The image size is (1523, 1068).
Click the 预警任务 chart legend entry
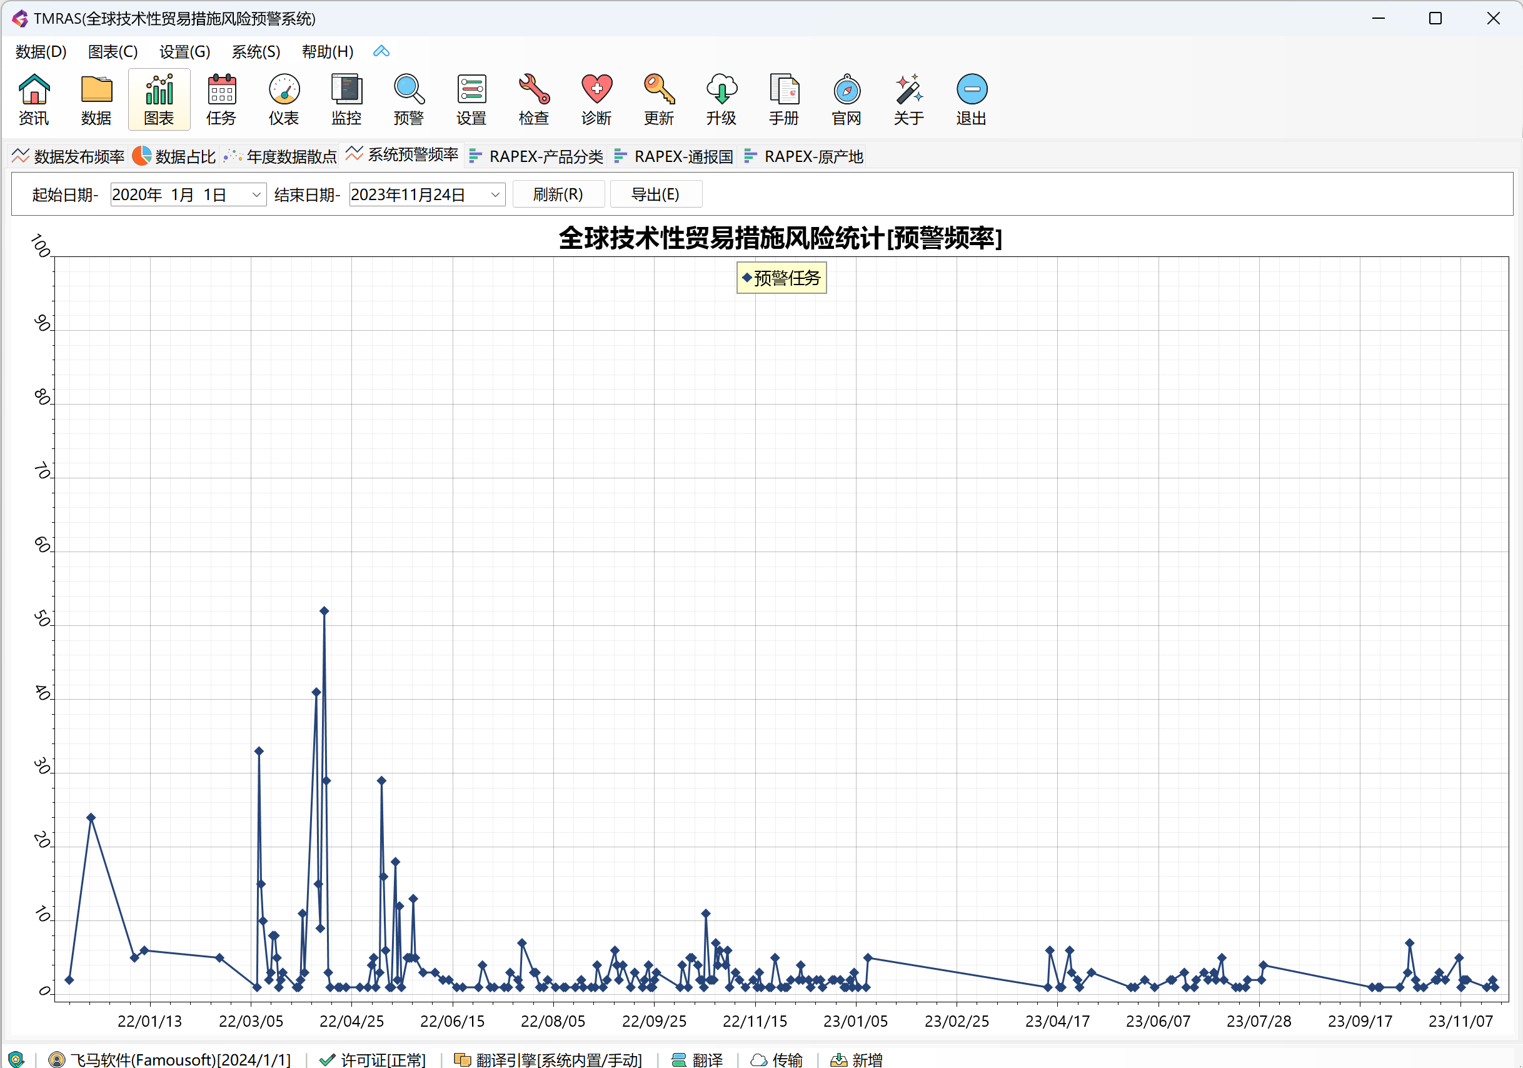click(782, 278)
